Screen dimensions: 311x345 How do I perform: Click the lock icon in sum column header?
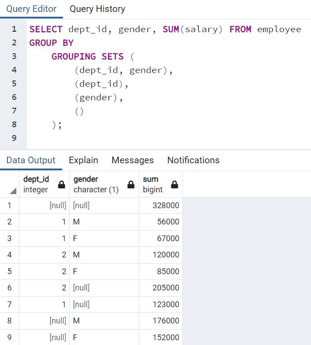(174, 185)
